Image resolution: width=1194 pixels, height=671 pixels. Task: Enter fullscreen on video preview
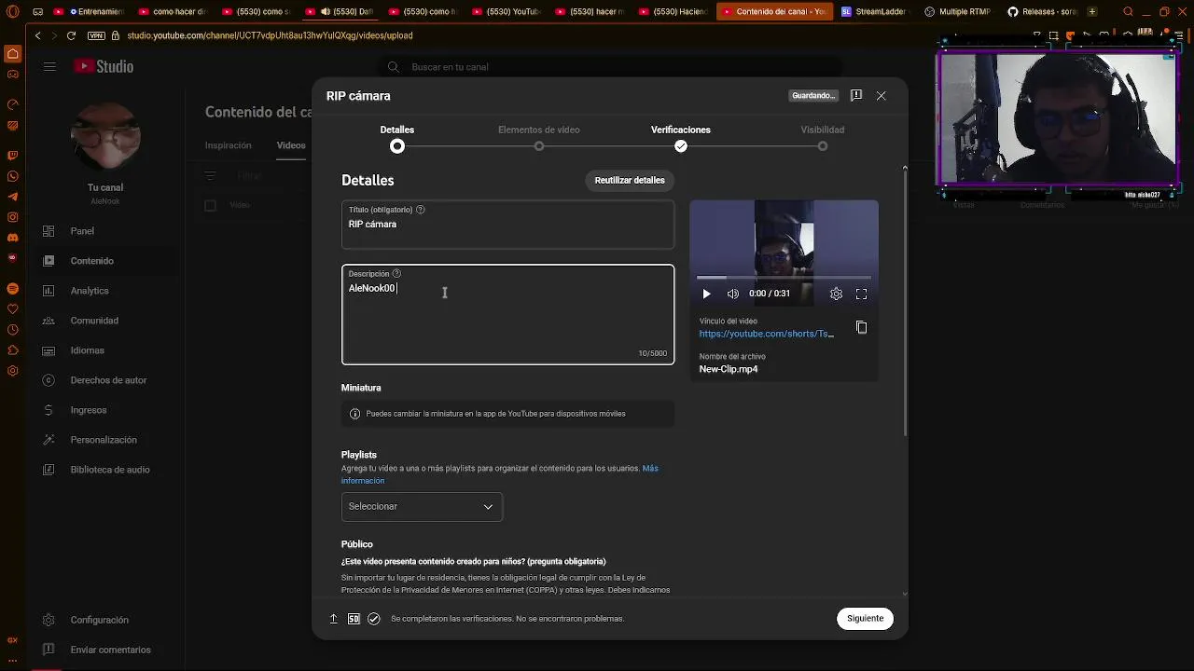[x=862, y=294]
